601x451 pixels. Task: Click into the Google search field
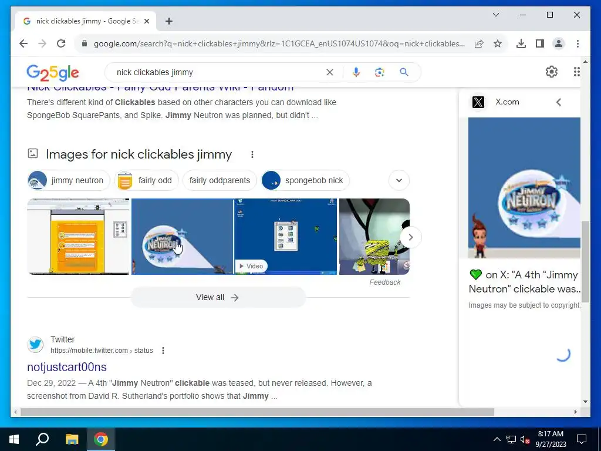point(218,72)
